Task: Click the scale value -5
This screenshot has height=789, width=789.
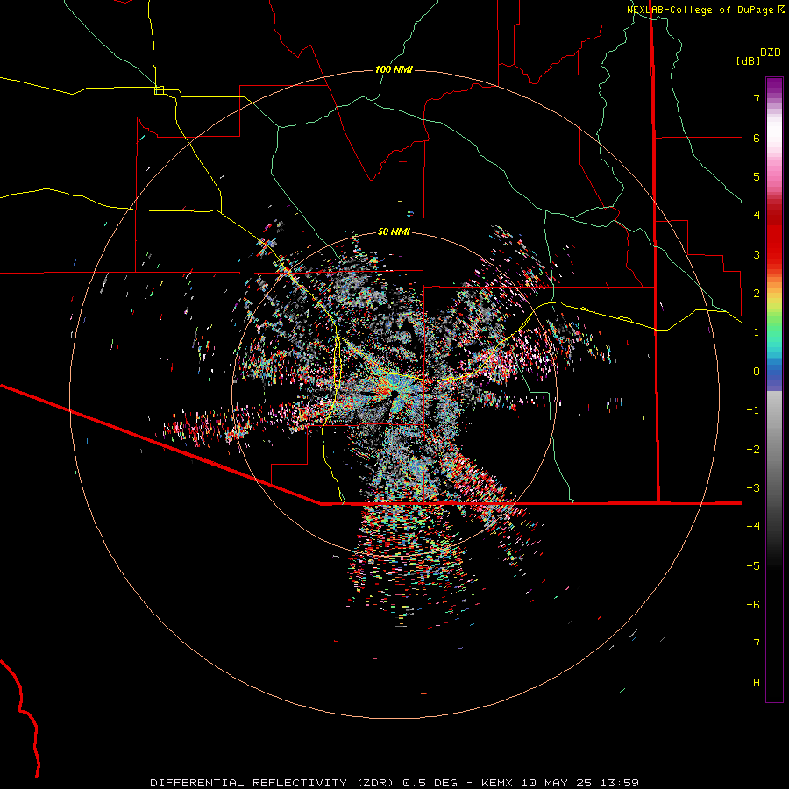Action: pyautogui.click(x=753, y=566)
